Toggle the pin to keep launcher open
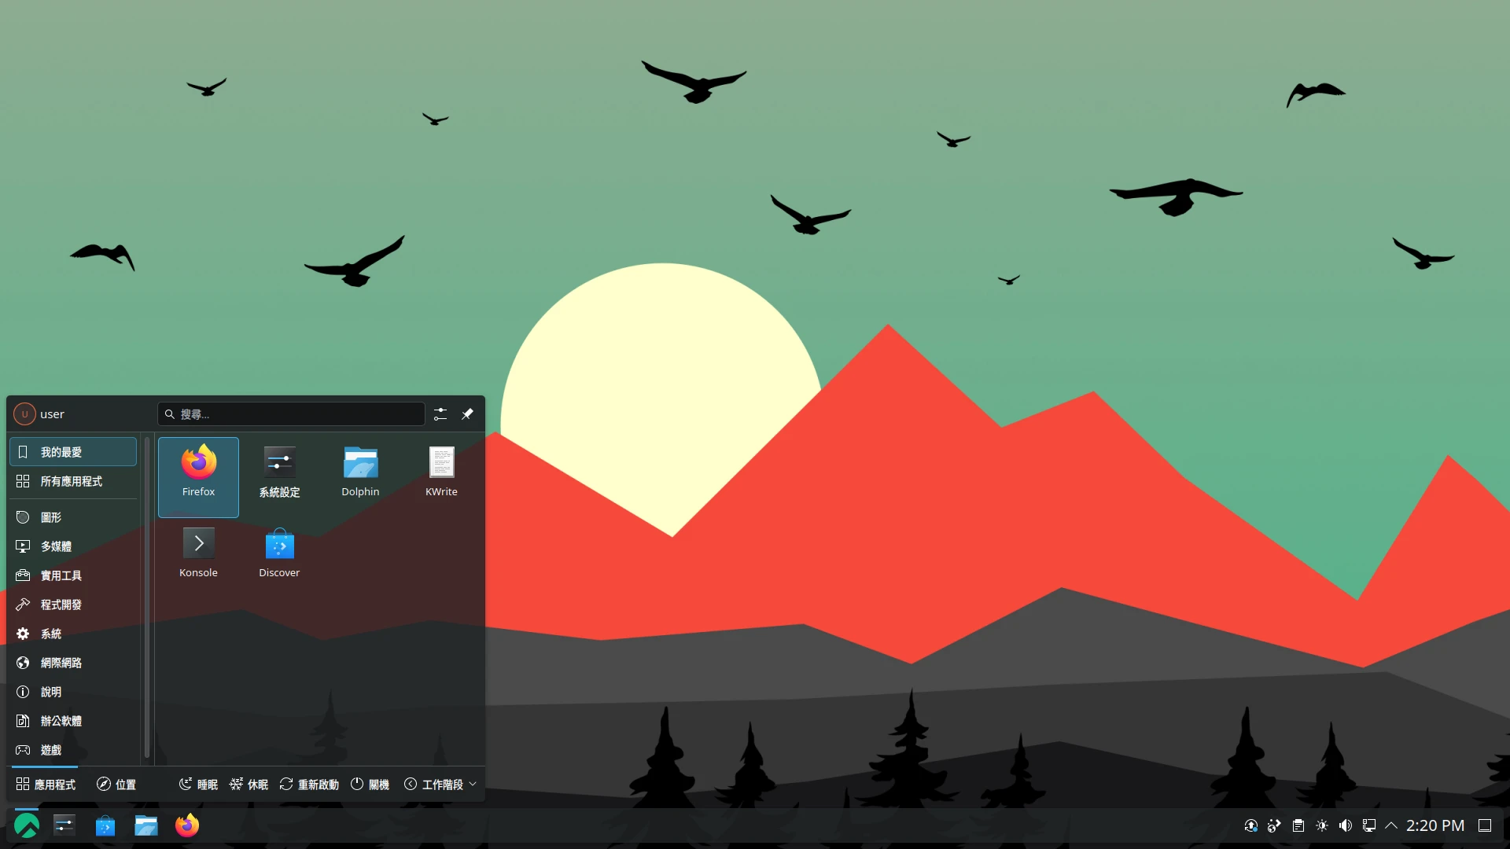 [x=467, y=414]
